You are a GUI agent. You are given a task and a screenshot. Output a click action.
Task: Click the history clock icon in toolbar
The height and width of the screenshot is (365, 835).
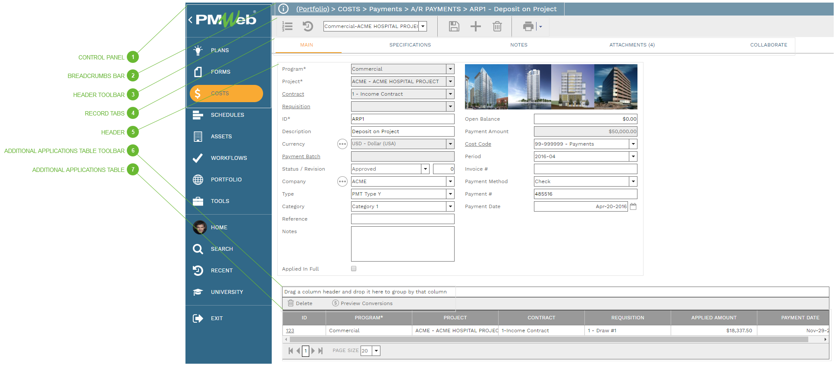(308, 26)
